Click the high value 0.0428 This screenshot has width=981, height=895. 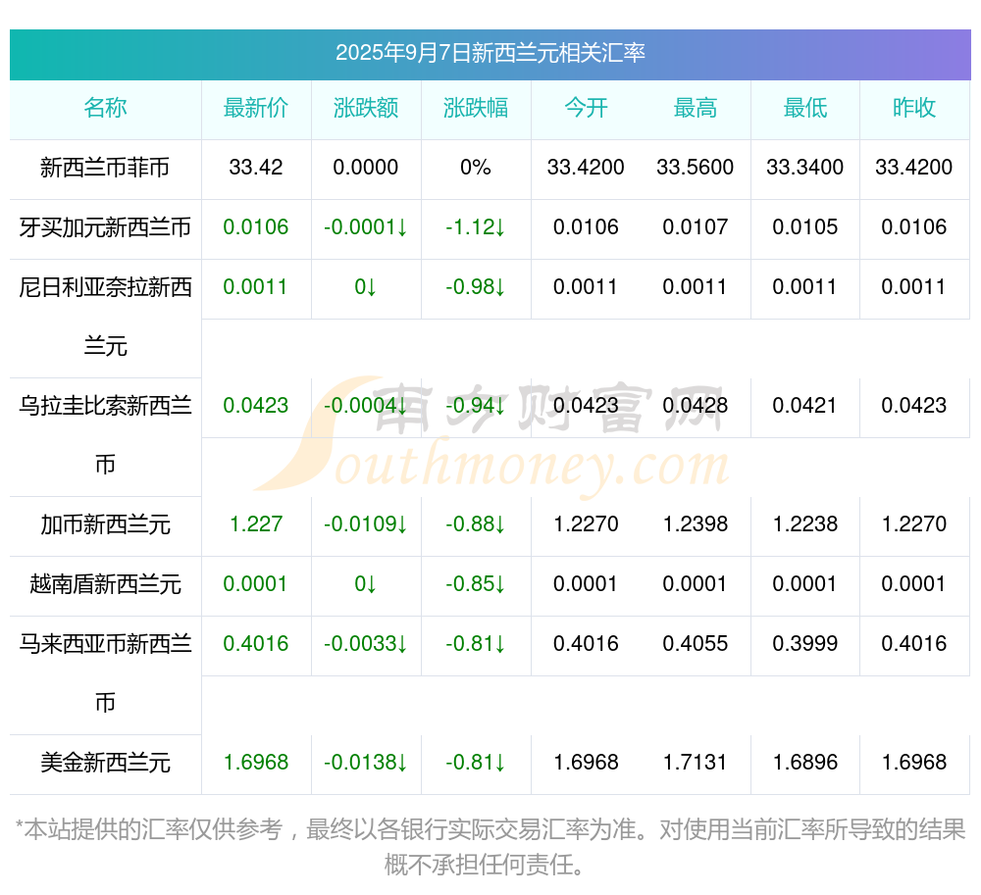(696, 406)
